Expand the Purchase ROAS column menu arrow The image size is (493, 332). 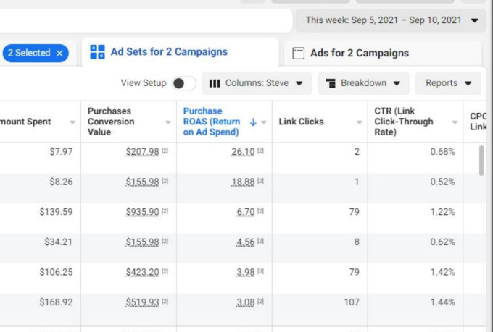[264, 122]
